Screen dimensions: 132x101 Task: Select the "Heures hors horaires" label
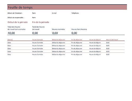(79, 29)
